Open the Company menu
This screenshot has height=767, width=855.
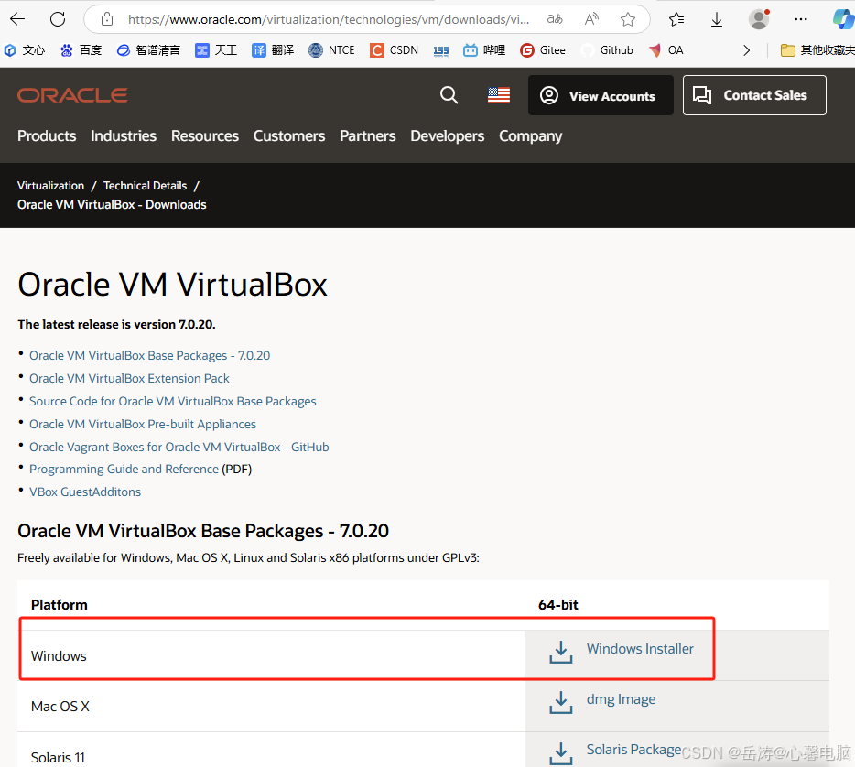click(x=530, y=135)
